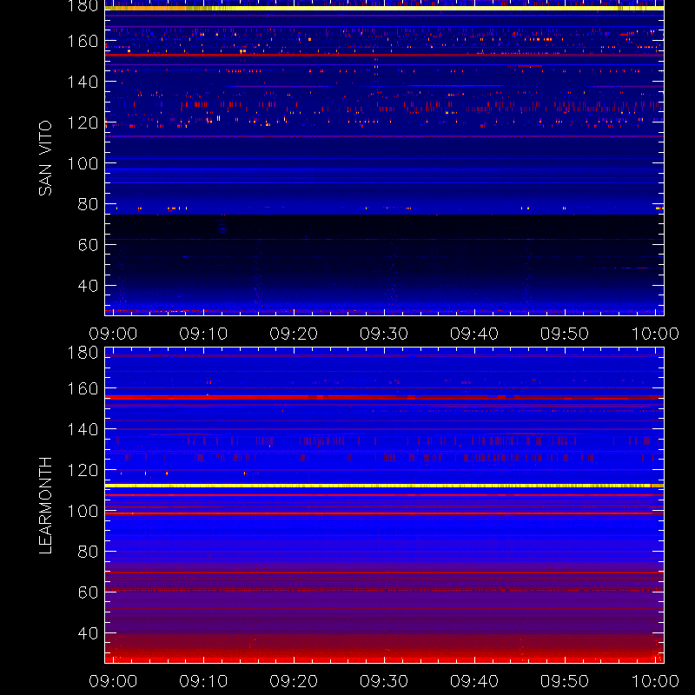
Task: Click the SAN VITO axis title
Action: tap(46, 158)
